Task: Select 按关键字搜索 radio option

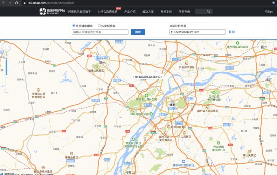Action: coord(74,26)
